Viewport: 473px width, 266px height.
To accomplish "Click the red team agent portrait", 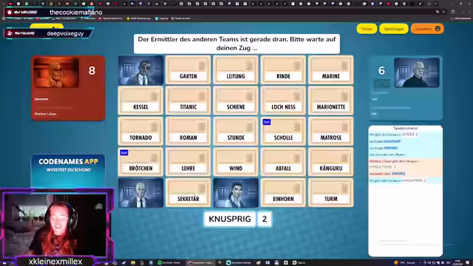I will (x=56, y=72).
